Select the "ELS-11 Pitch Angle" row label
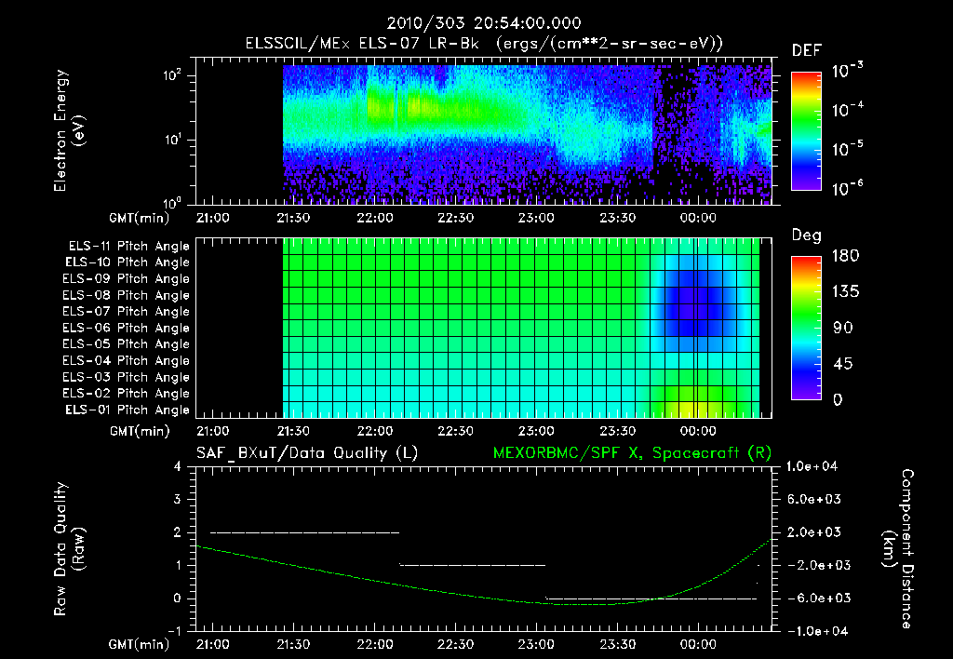 click(128, 247)
